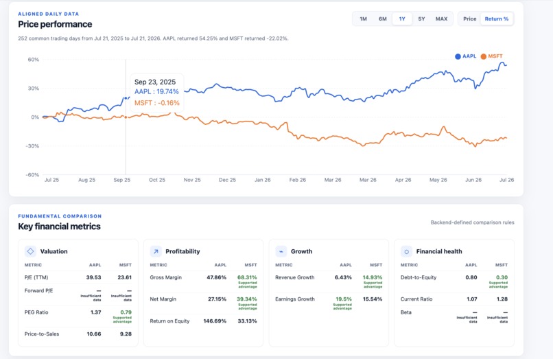553x359 pixels.
Task: Click the Forward P/E metric row label
Action: pyautogui.click(x=38, y=290)
